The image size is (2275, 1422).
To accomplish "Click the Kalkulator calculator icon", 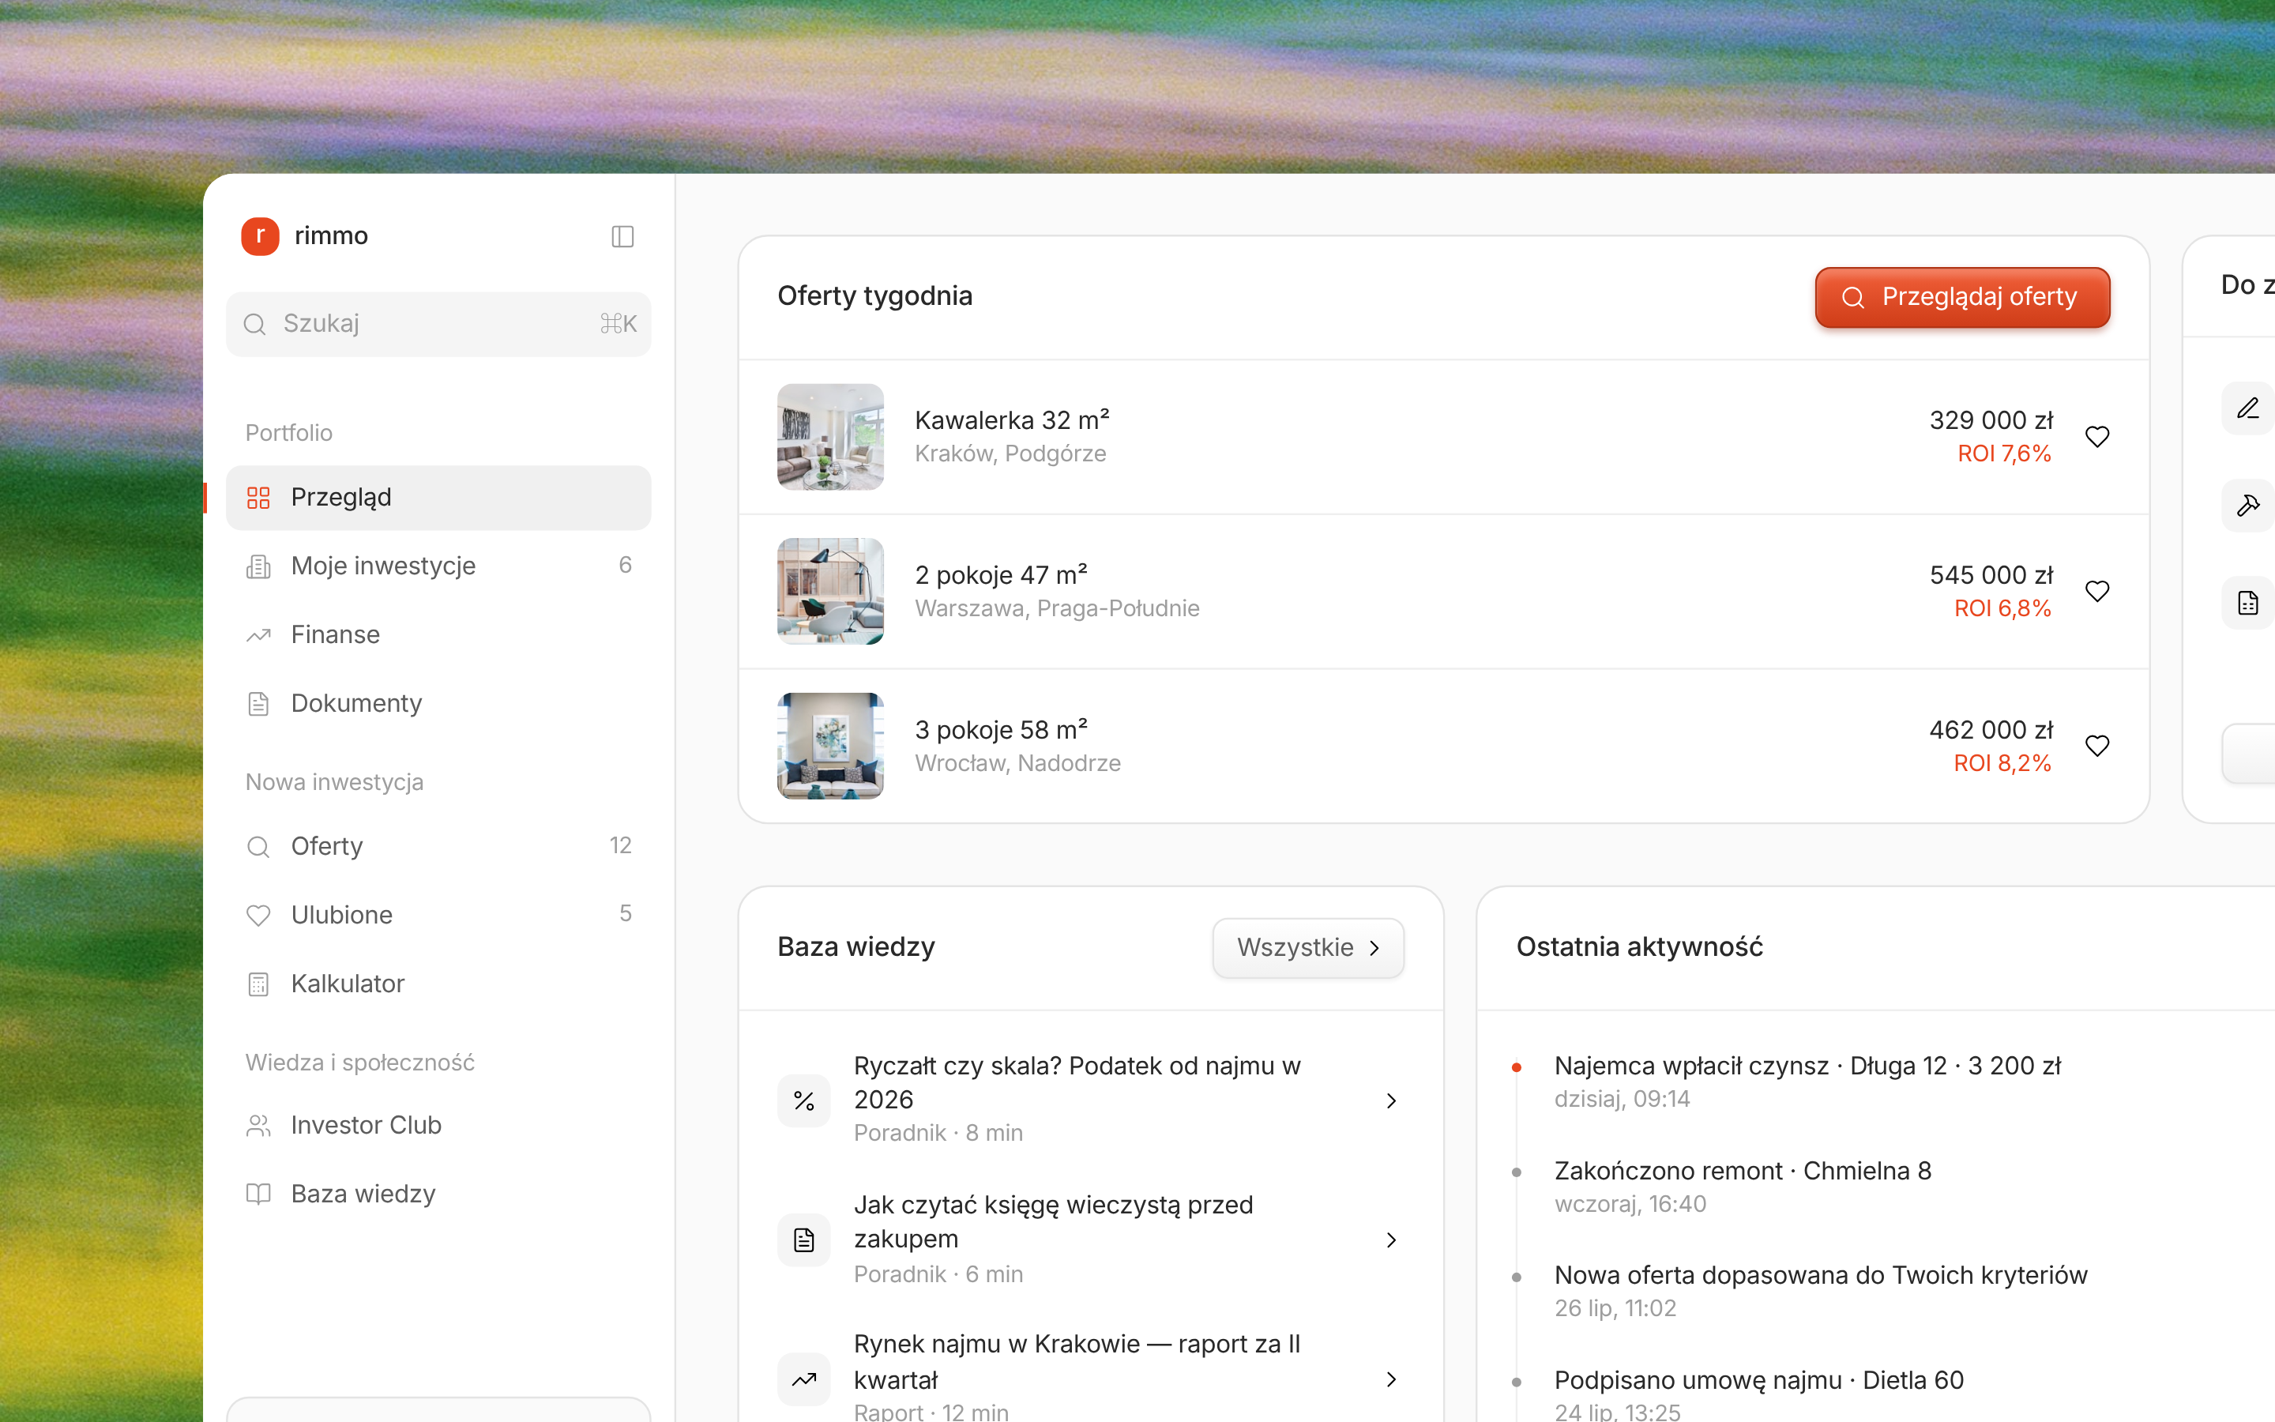I will tap(258, 984).
